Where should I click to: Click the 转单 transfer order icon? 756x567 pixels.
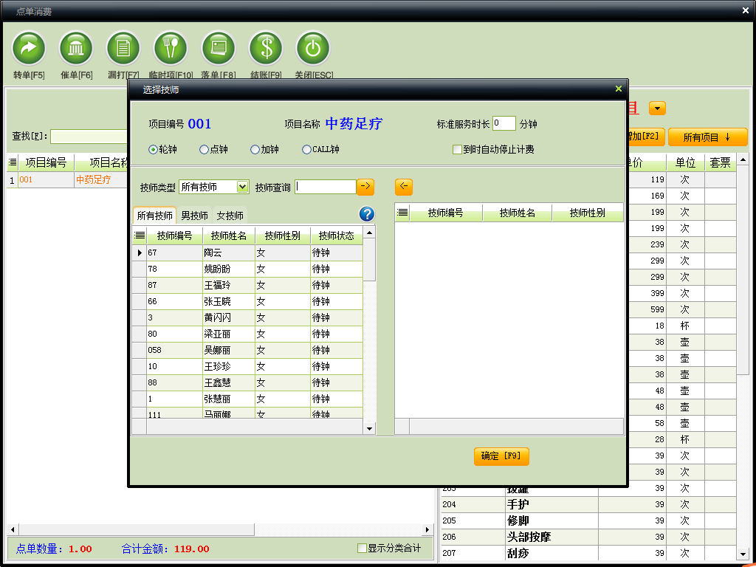(x=29, y=48)
